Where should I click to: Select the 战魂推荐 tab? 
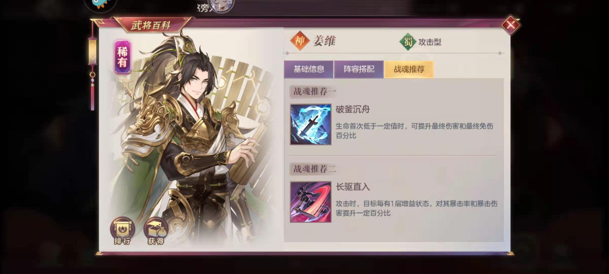(409, 69)
